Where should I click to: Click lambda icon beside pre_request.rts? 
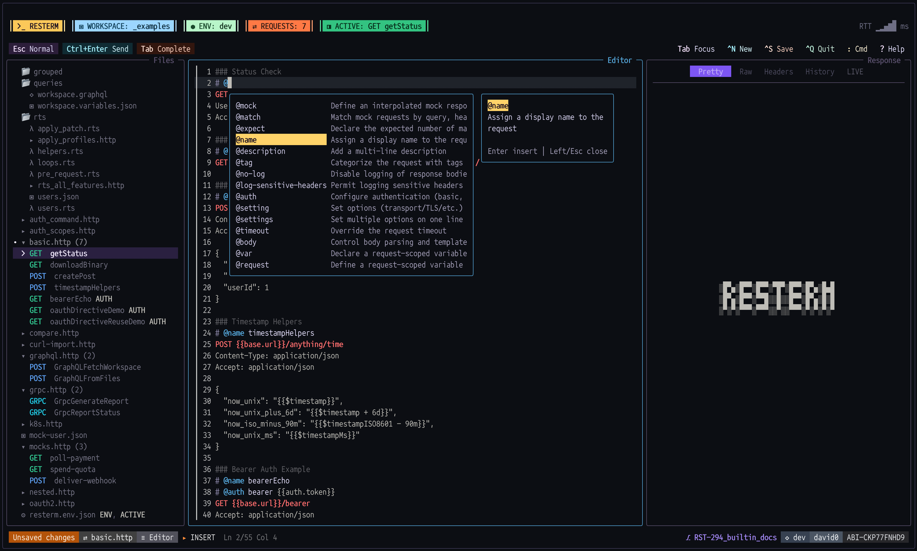(31, 174)
